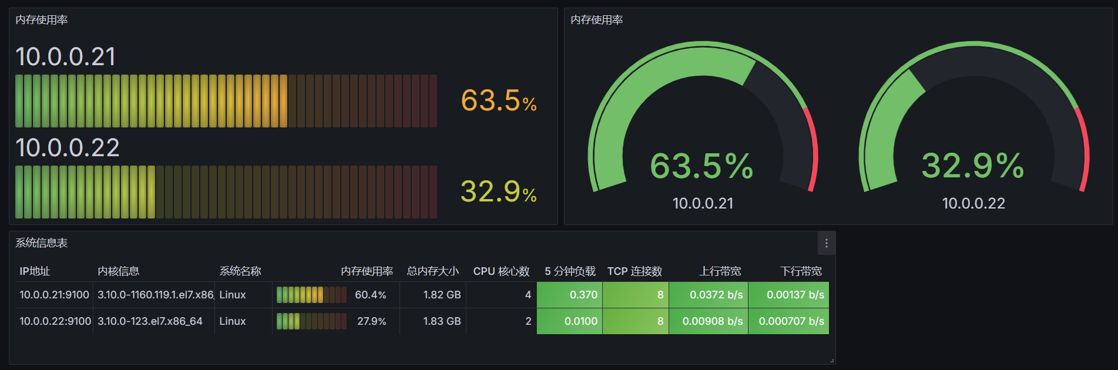Sort table by IP地址 column
The image size is (1118, 370).
point(35,271)
